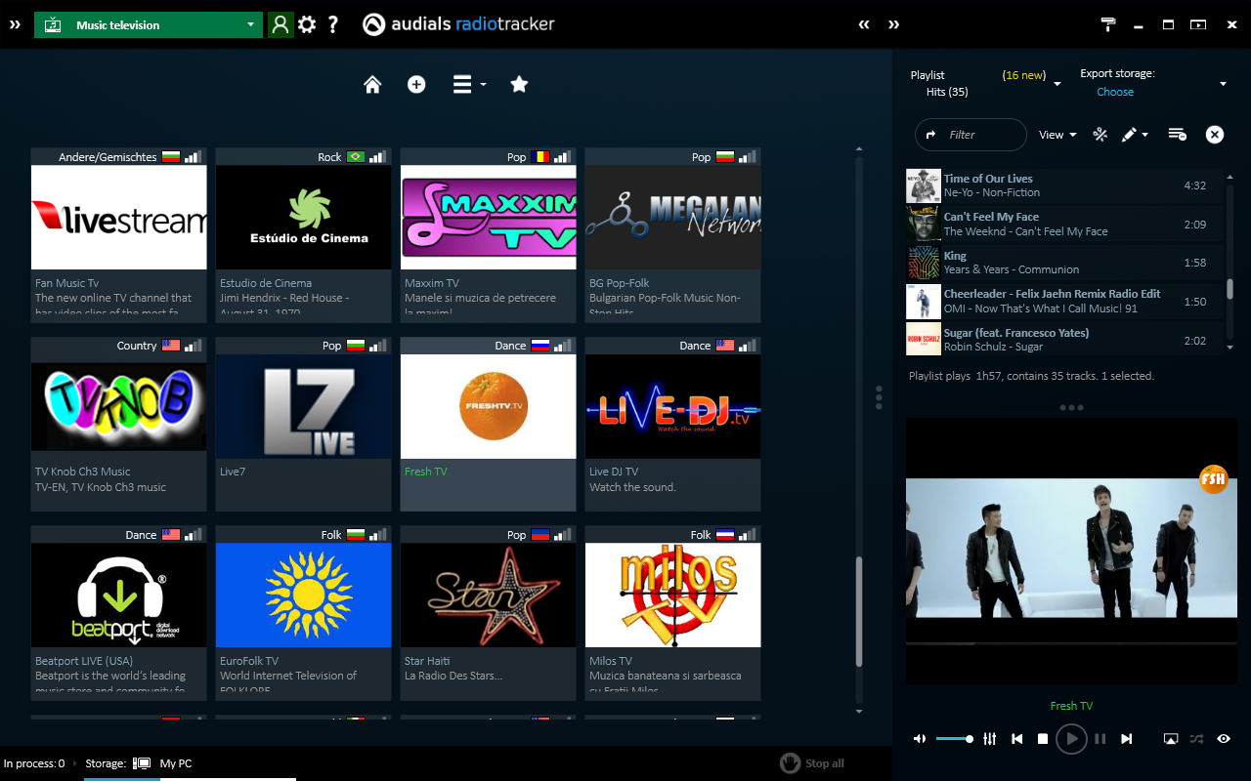This screenshot has height=781, width=1251.
Task: Mute the volume speaker icon
Action: pyautogui.click(x=919, y=739)
